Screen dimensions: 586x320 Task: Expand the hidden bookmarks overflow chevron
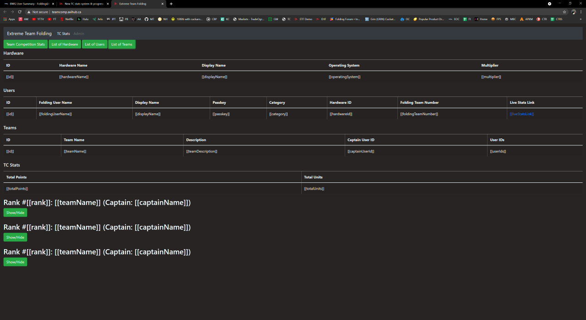pyautogui.click(x=581, y=19)
